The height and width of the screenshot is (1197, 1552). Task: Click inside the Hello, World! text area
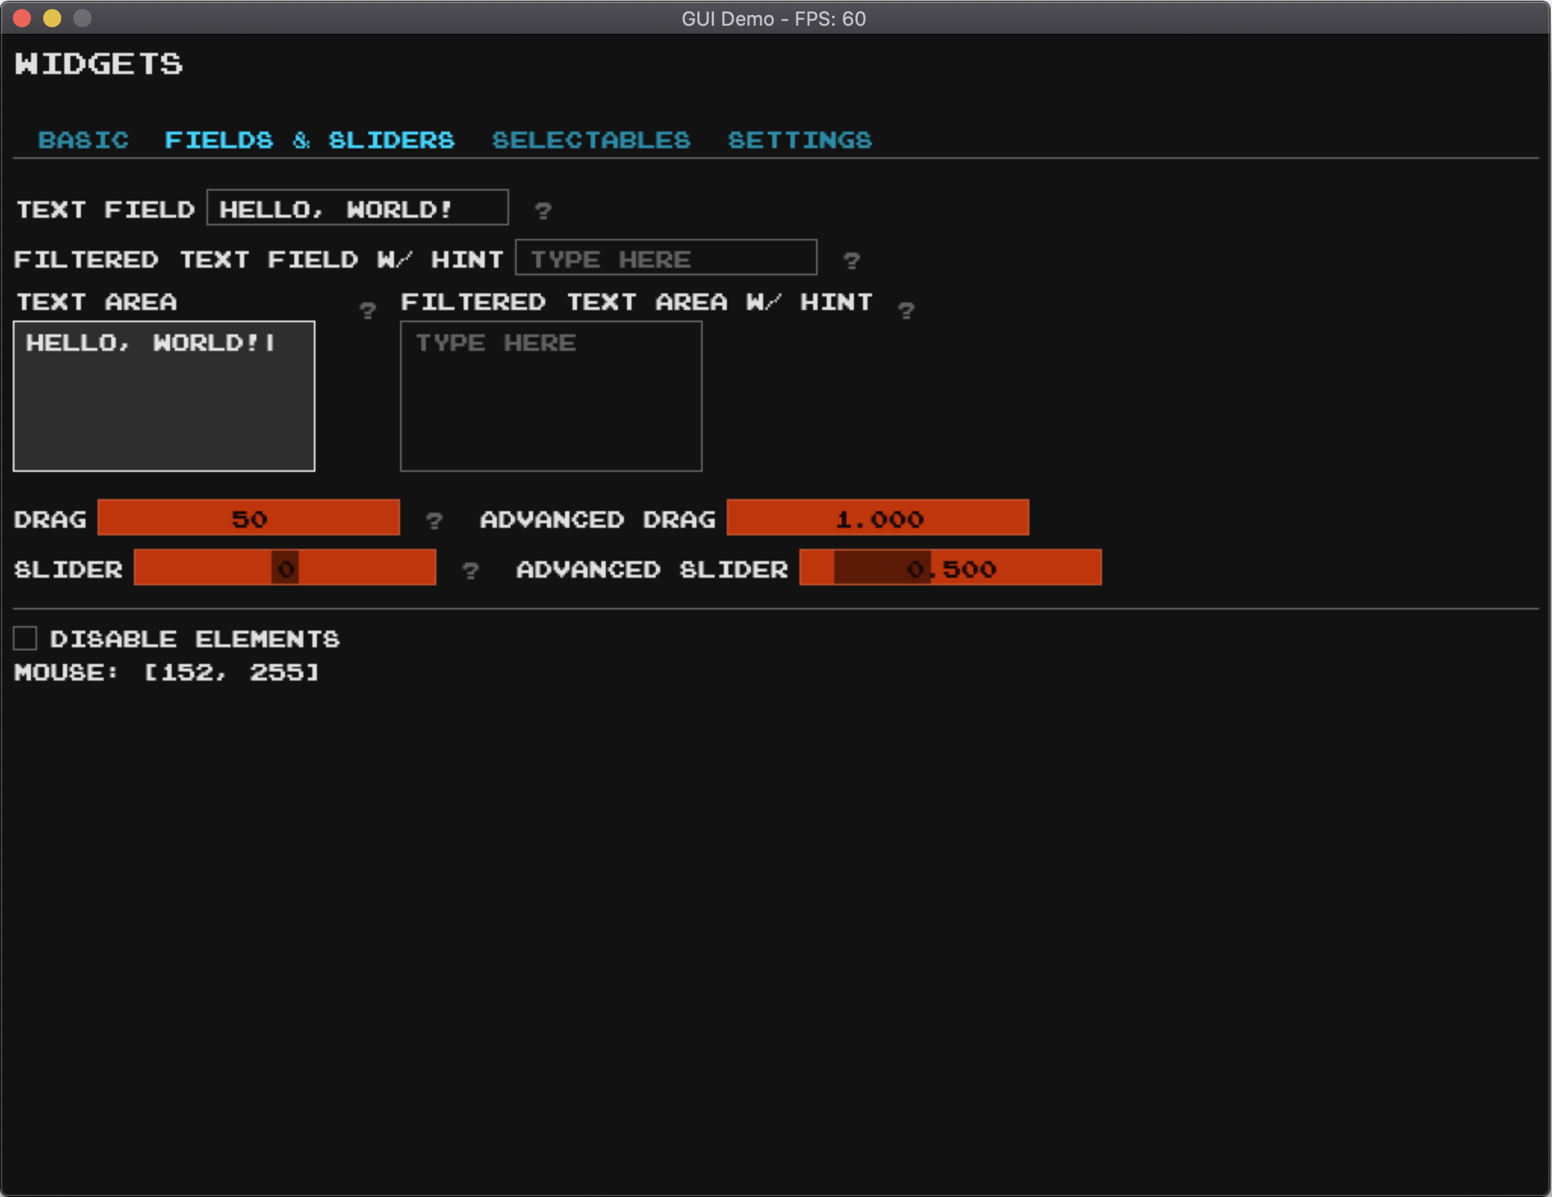[x=164, y=396]
